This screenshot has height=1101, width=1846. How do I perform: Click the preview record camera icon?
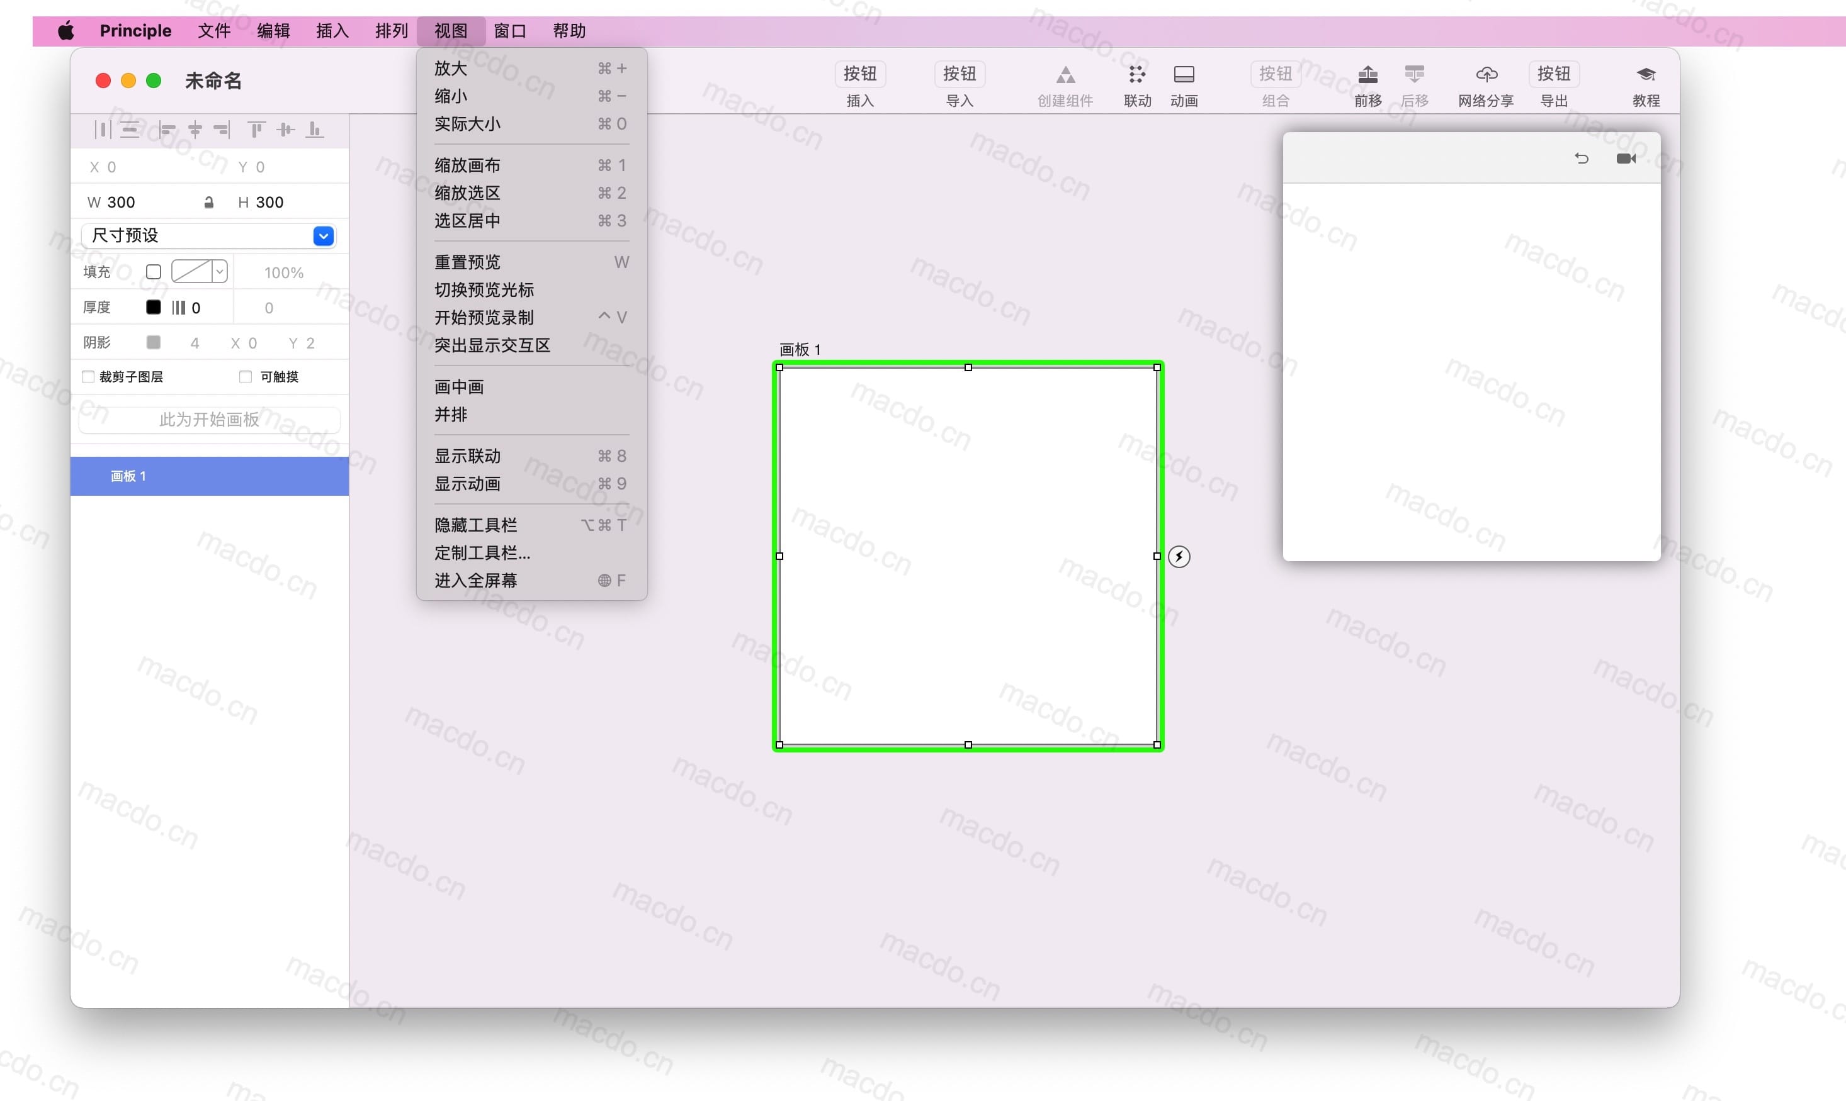pyautogui.click(x=1626, y=159)
